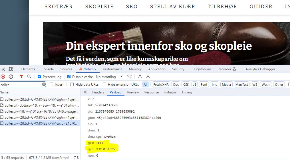This screenshot has height=160, width=290.
Task: Toggle the device toolbar icon
Action: pos(11,69)
